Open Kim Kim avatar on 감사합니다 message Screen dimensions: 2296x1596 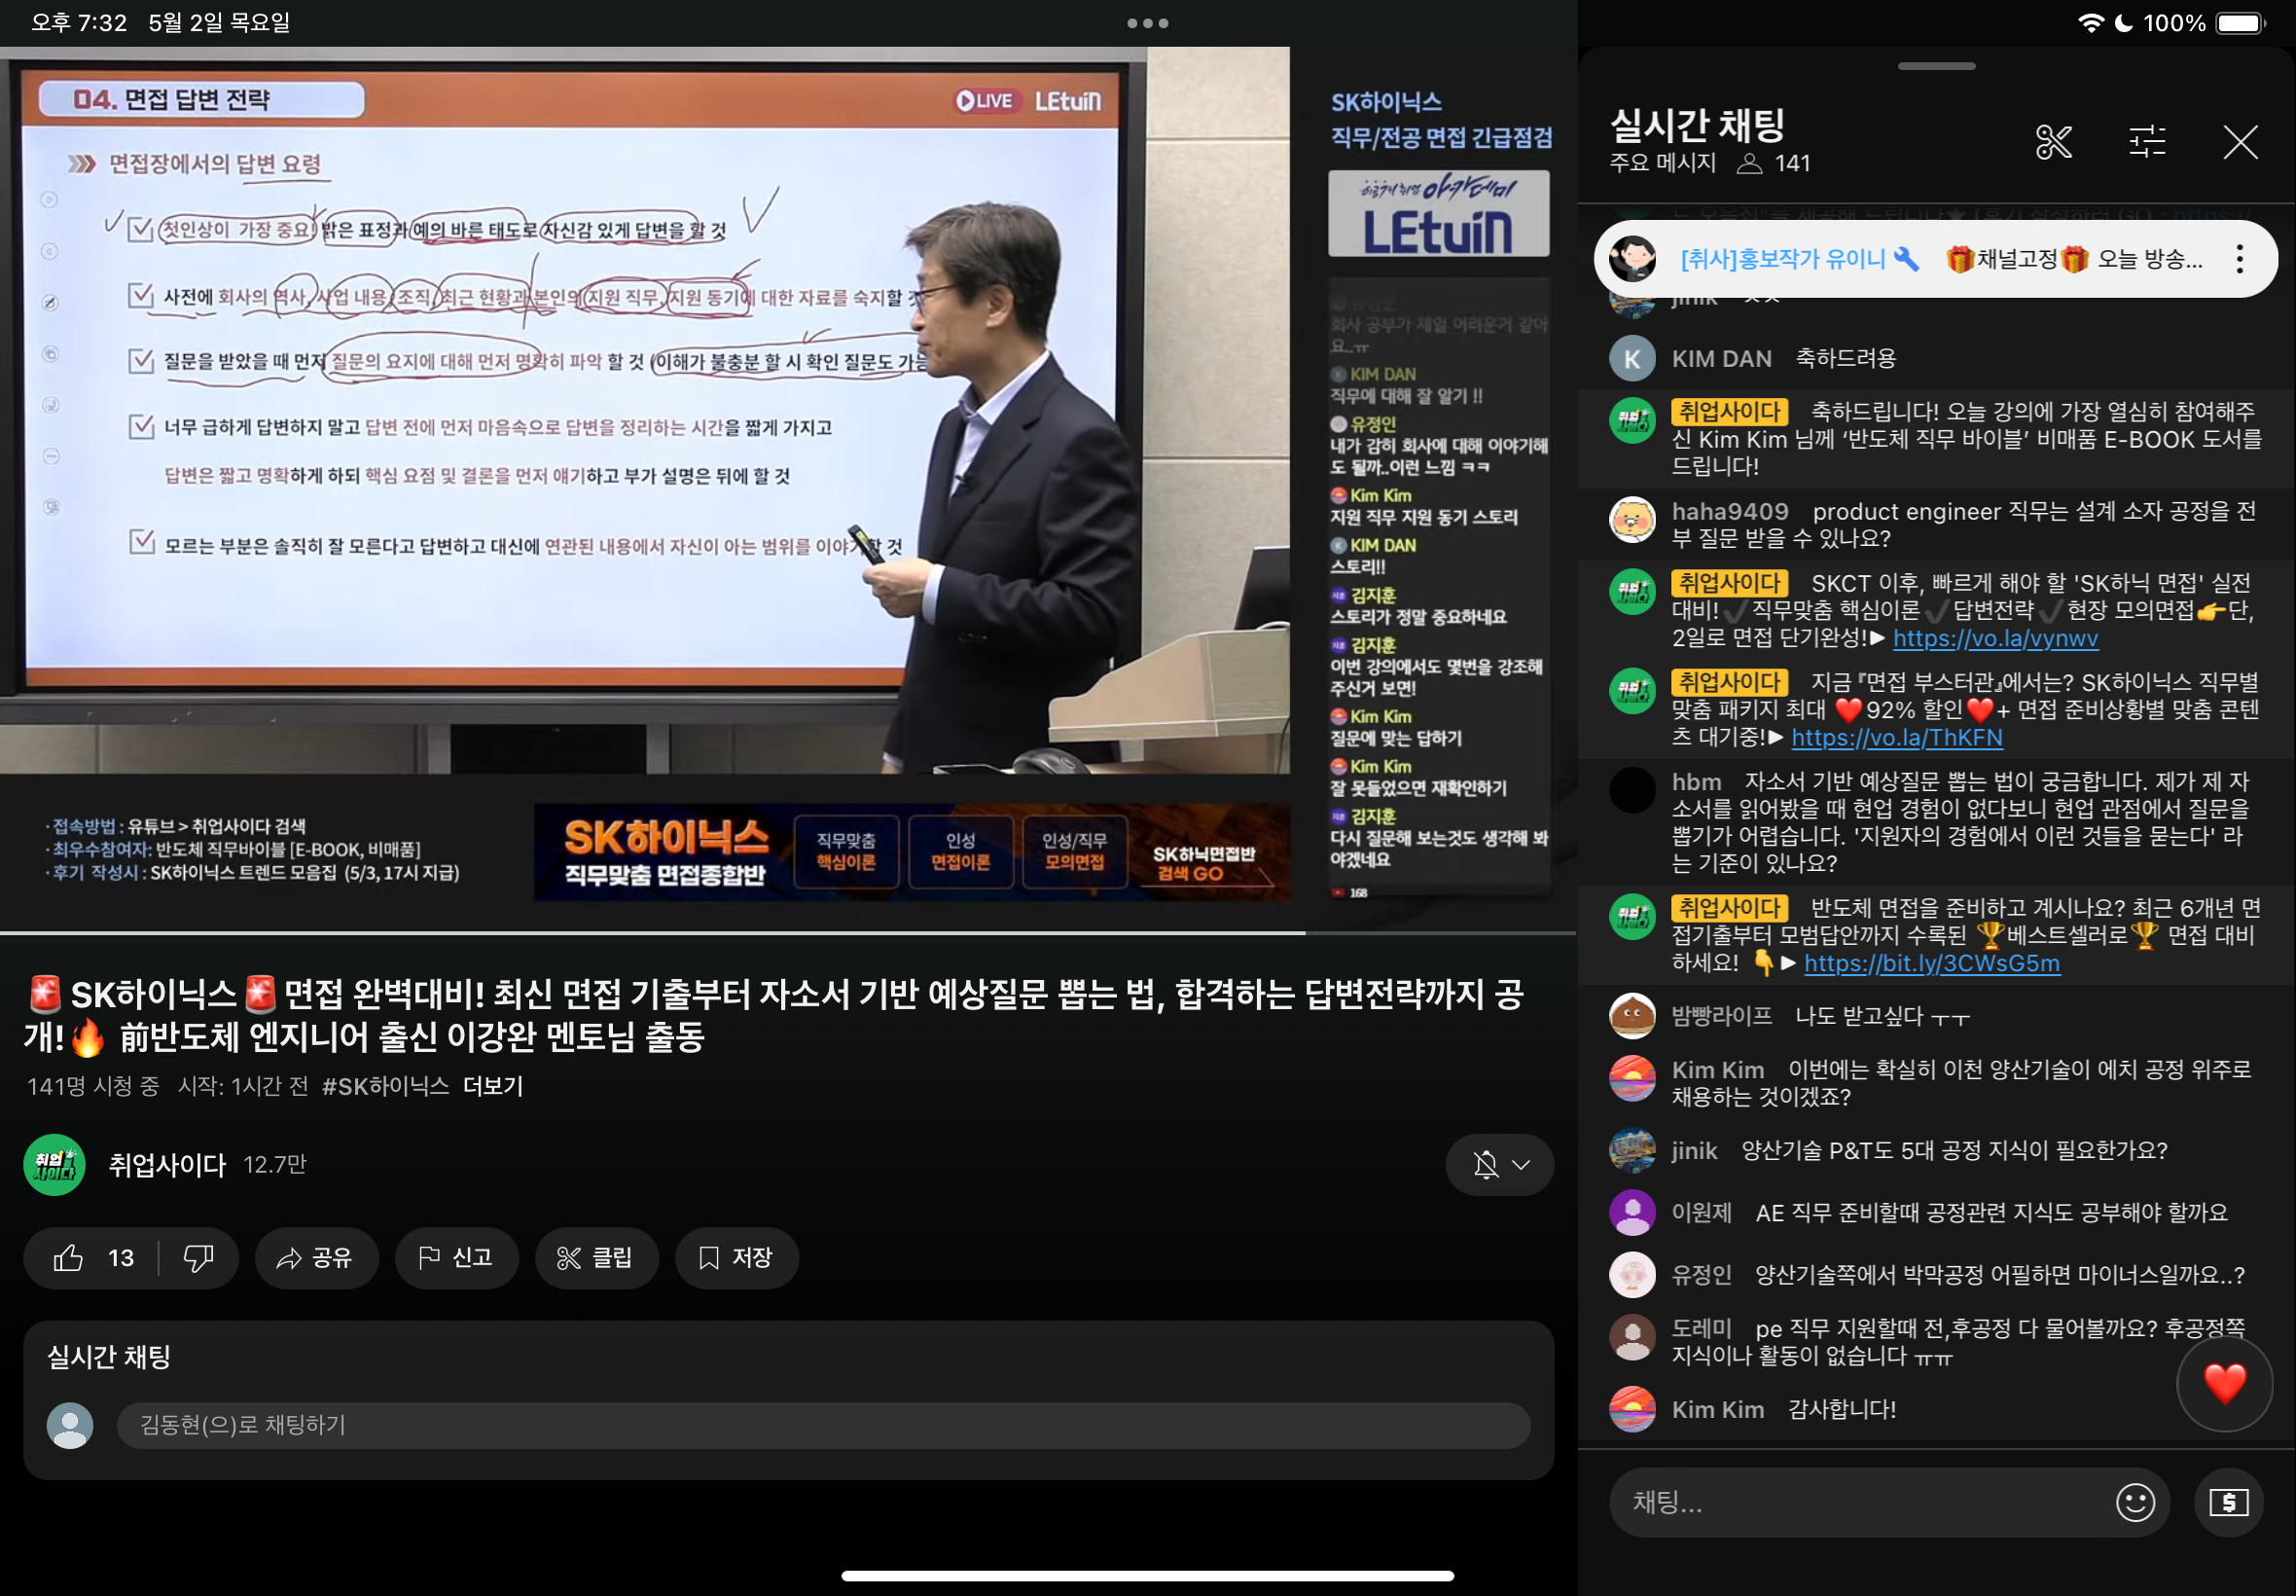1632,1409
